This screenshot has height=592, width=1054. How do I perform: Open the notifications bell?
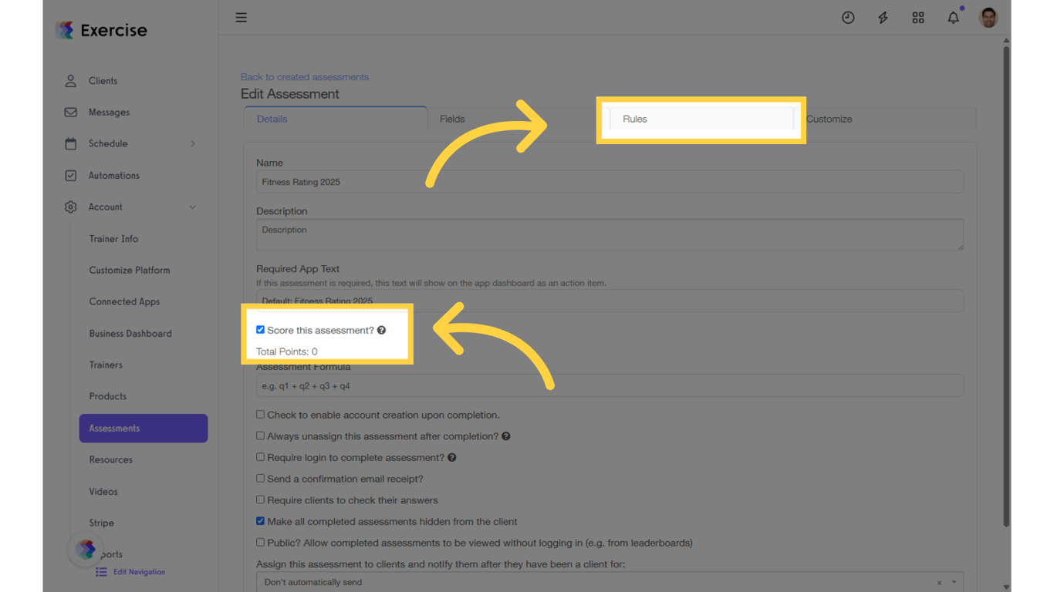click(x=952, y=17)
